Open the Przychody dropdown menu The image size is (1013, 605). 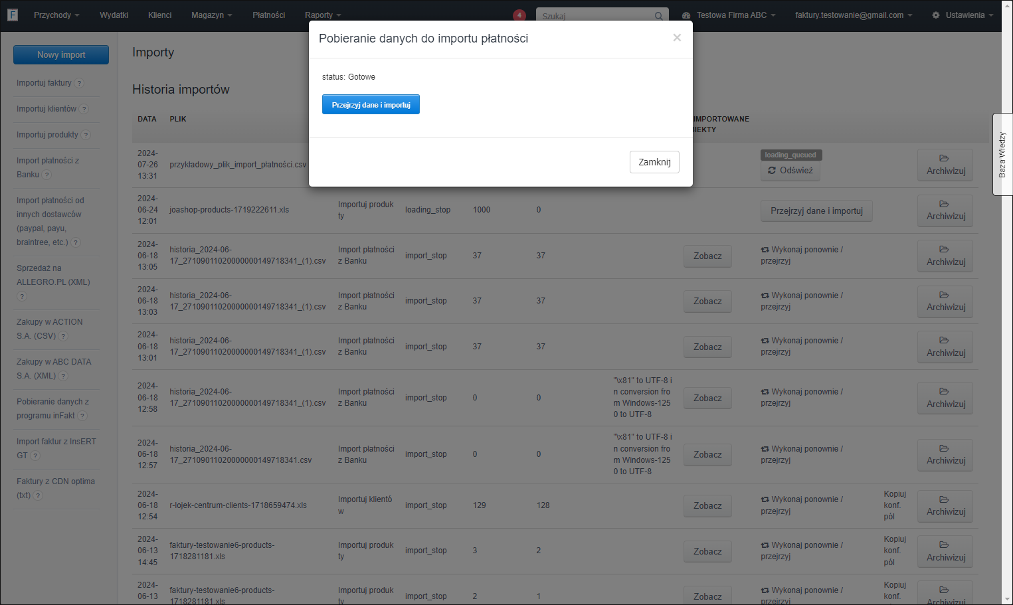coord(56,15)
